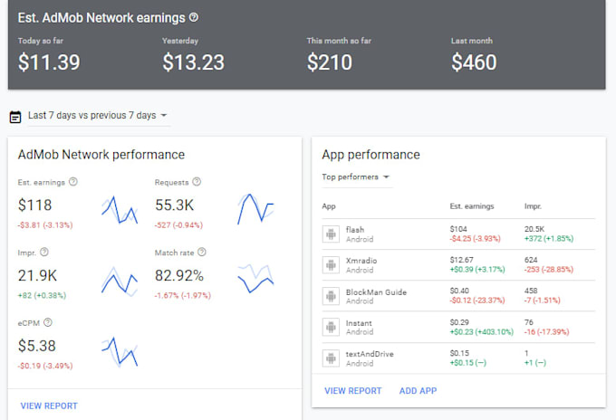This screenshot has height=420, width=616.
Task: Click the 55.3K requests value
Action: click(175, 205)
